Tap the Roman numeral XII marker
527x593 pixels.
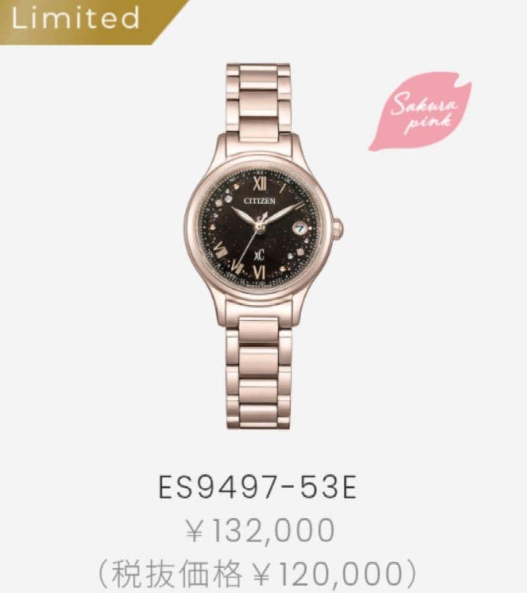pos(260,184)
